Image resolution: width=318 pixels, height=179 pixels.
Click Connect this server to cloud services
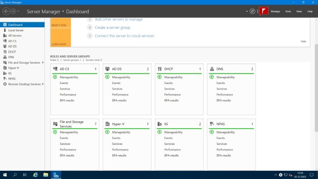124,36
